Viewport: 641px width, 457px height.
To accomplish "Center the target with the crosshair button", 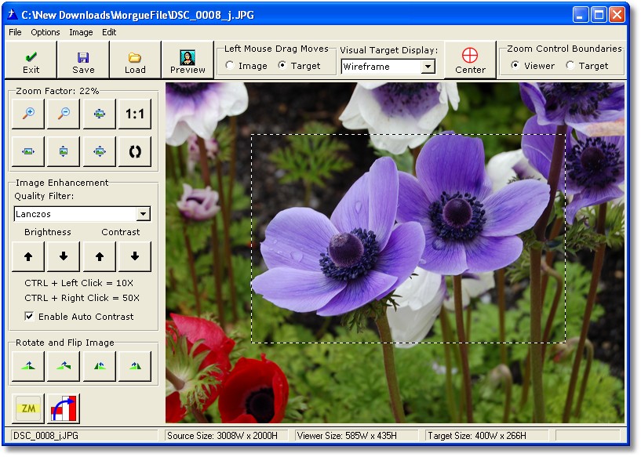I will point(470,60).
